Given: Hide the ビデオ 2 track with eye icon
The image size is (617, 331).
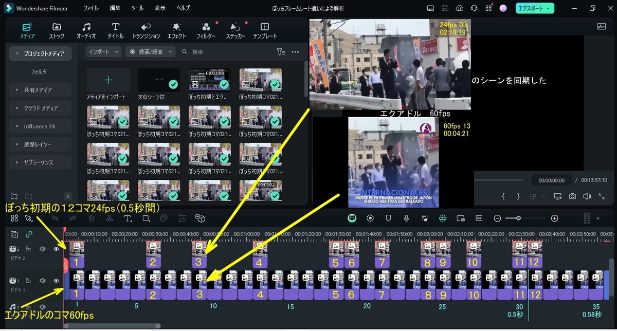Looking at the screenshot, I should coord(56,249).
